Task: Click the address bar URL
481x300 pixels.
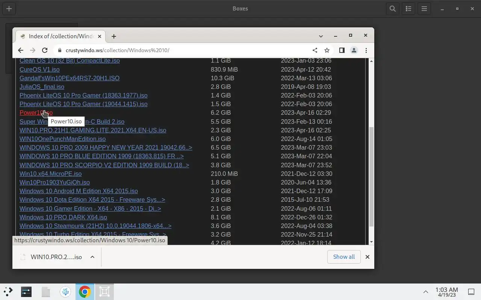Action: [x=117, y=50]
